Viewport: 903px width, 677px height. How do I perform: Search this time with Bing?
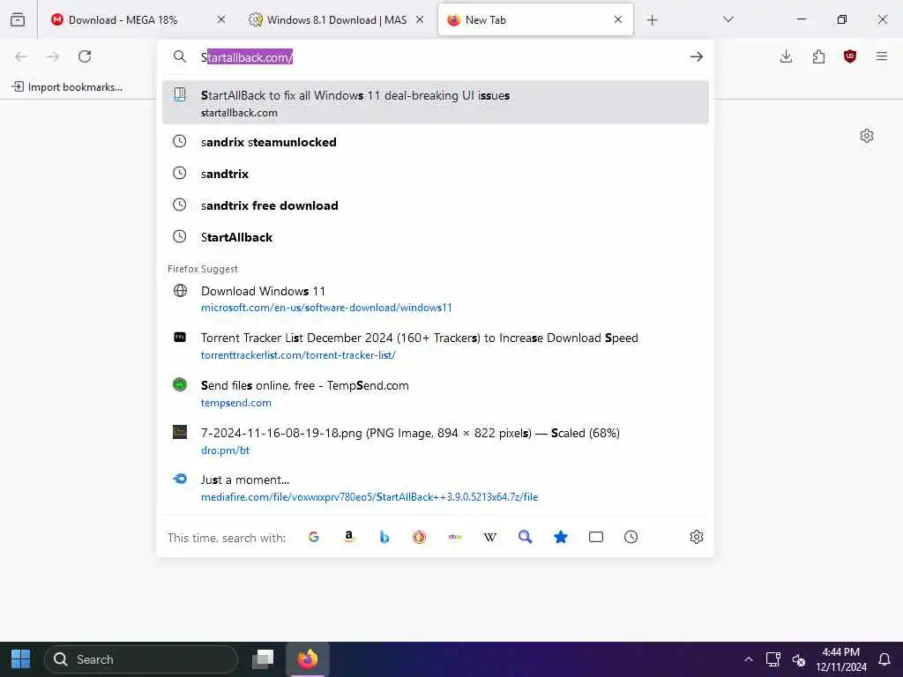pos(384,537)
